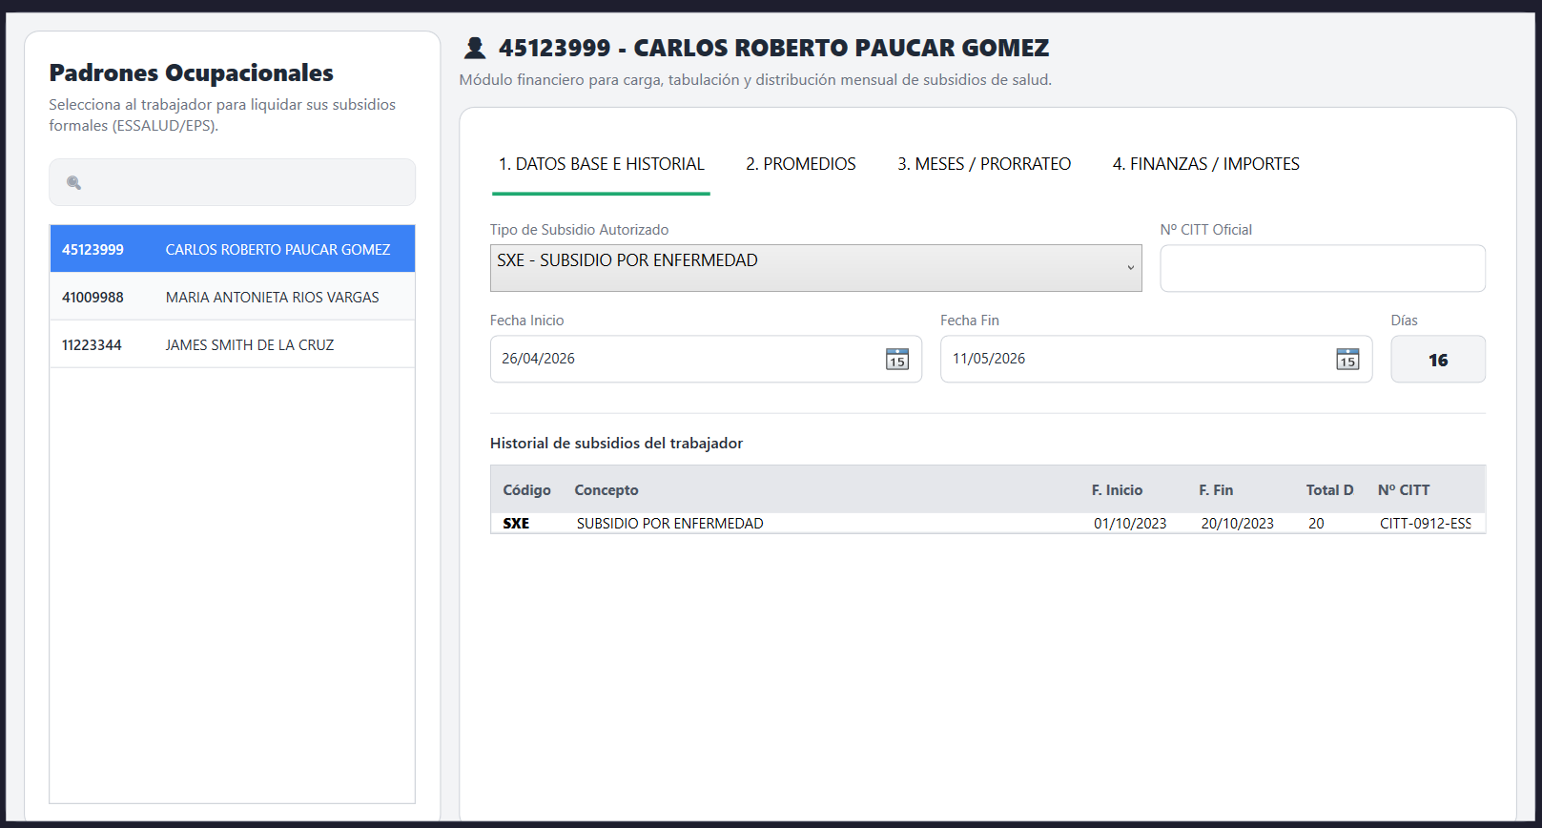Image resolution: width=1542 pixels, height=828 pixels.
Task: Click the Nº CITT Oficial input field
Action: point(1323,268)
